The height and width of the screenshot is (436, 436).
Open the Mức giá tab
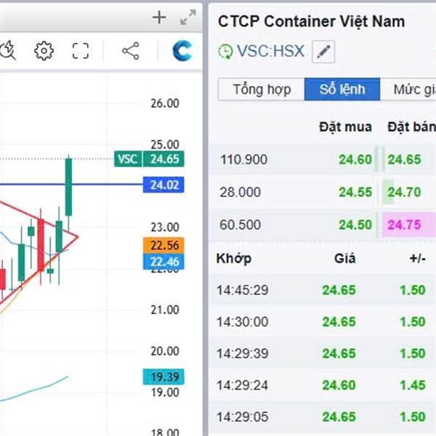click(x=413, y=90)
